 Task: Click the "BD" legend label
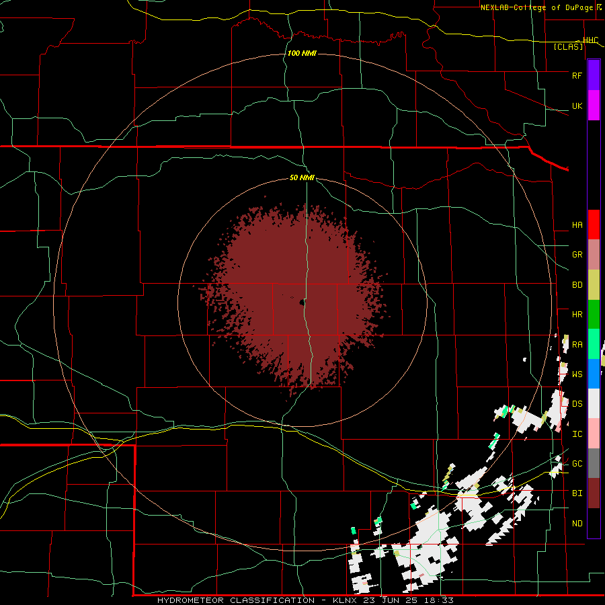pyautogui.click(x=577, y=284)
